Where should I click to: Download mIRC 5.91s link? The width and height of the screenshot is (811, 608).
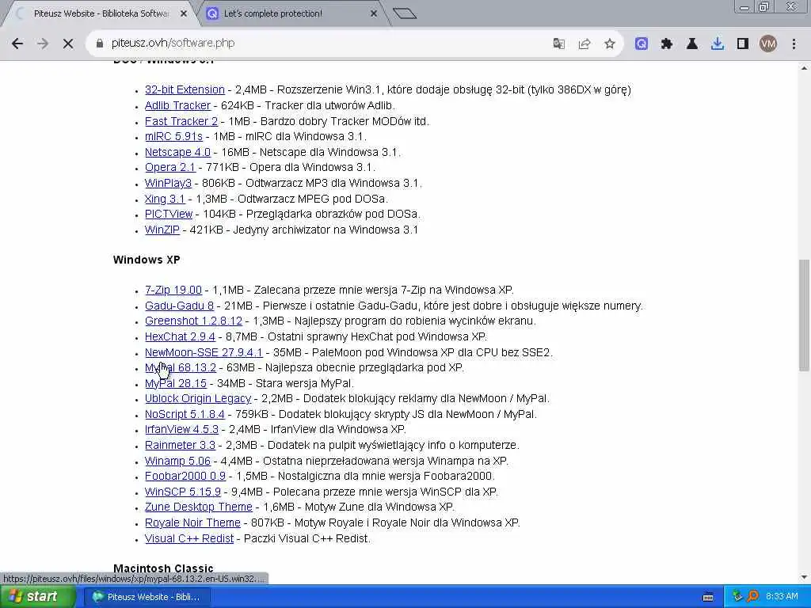[173, 136]
